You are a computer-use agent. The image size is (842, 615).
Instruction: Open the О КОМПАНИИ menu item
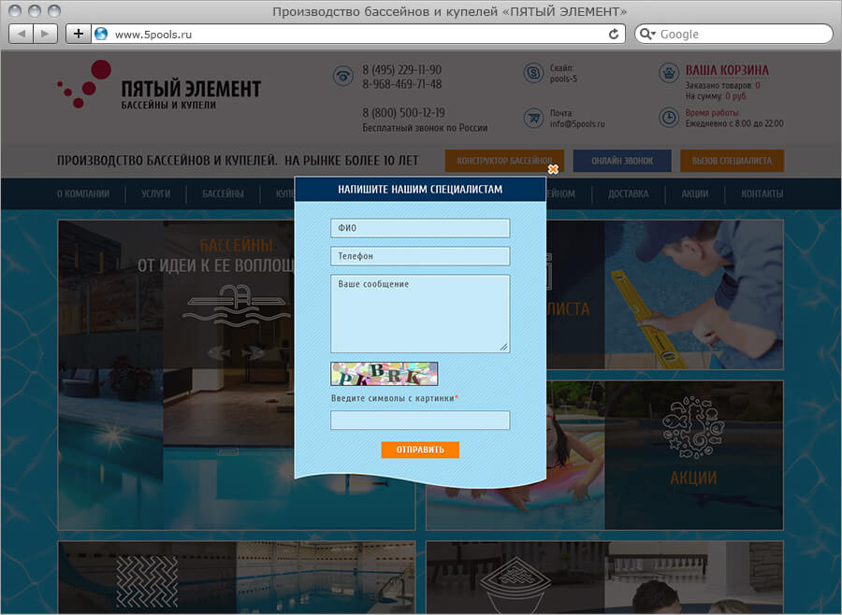[83, 193]
